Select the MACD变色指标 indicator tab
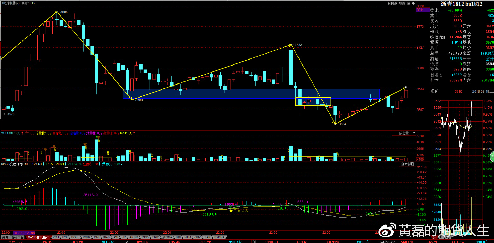This screenshot has width=494, height=243. [38, 237]
